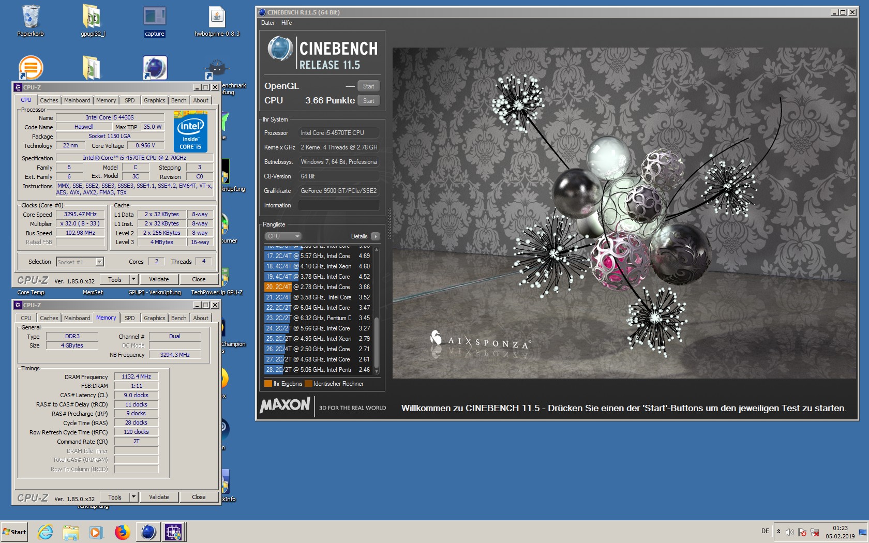Click the Show desktop button at taskbar end
The width and height of the screenshot is (869, 543).
point(863,532)
